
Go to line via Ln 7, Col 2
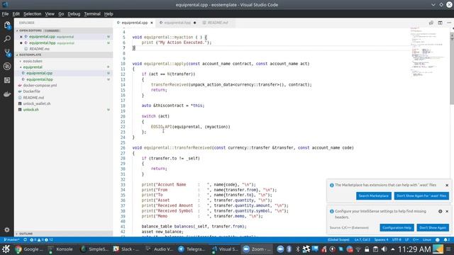pos(362,239)
